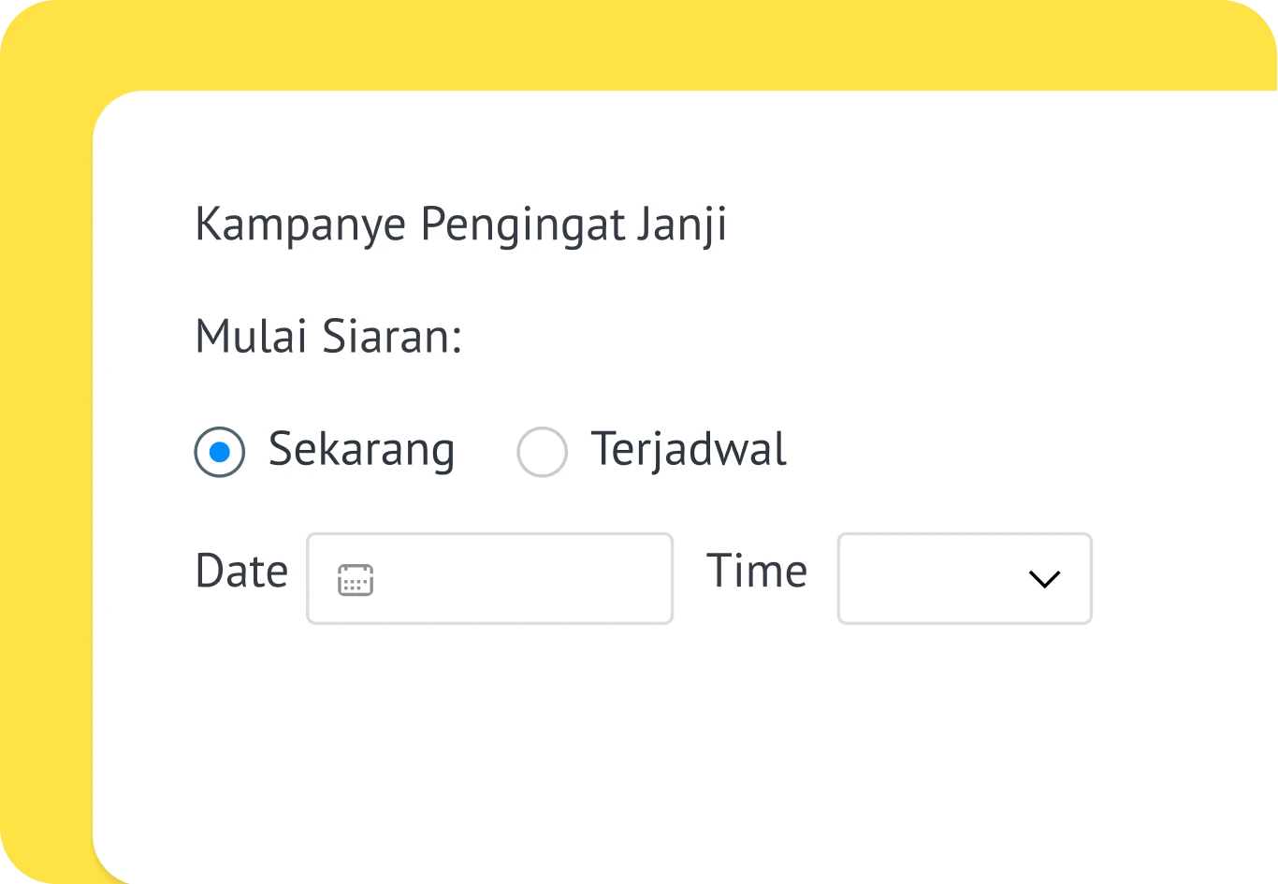
Task: Click the yellow margin left of the card
Action: pos(46,468)
